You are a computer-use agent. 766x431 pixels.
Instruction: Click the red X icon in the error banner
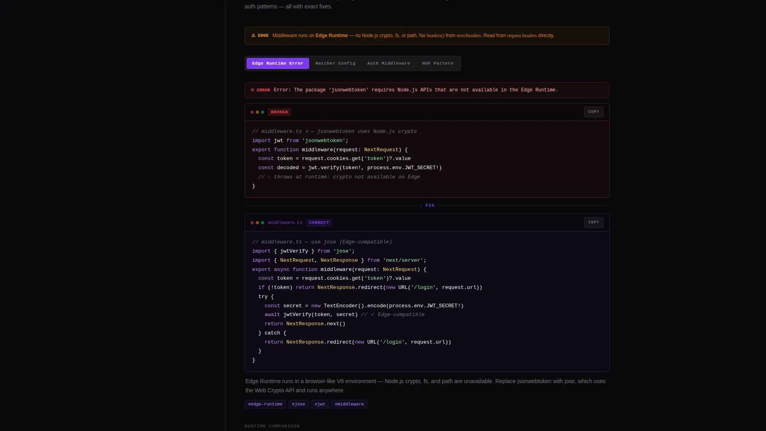(252, 90)
